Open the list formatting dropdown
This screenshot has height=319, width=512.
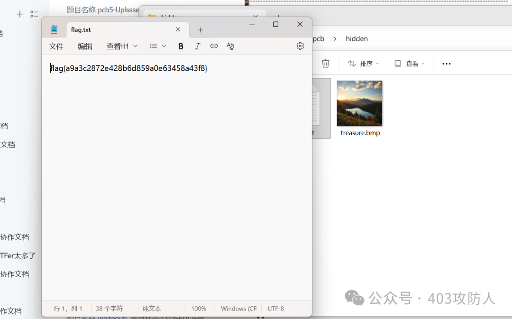(x=158, y=46)
